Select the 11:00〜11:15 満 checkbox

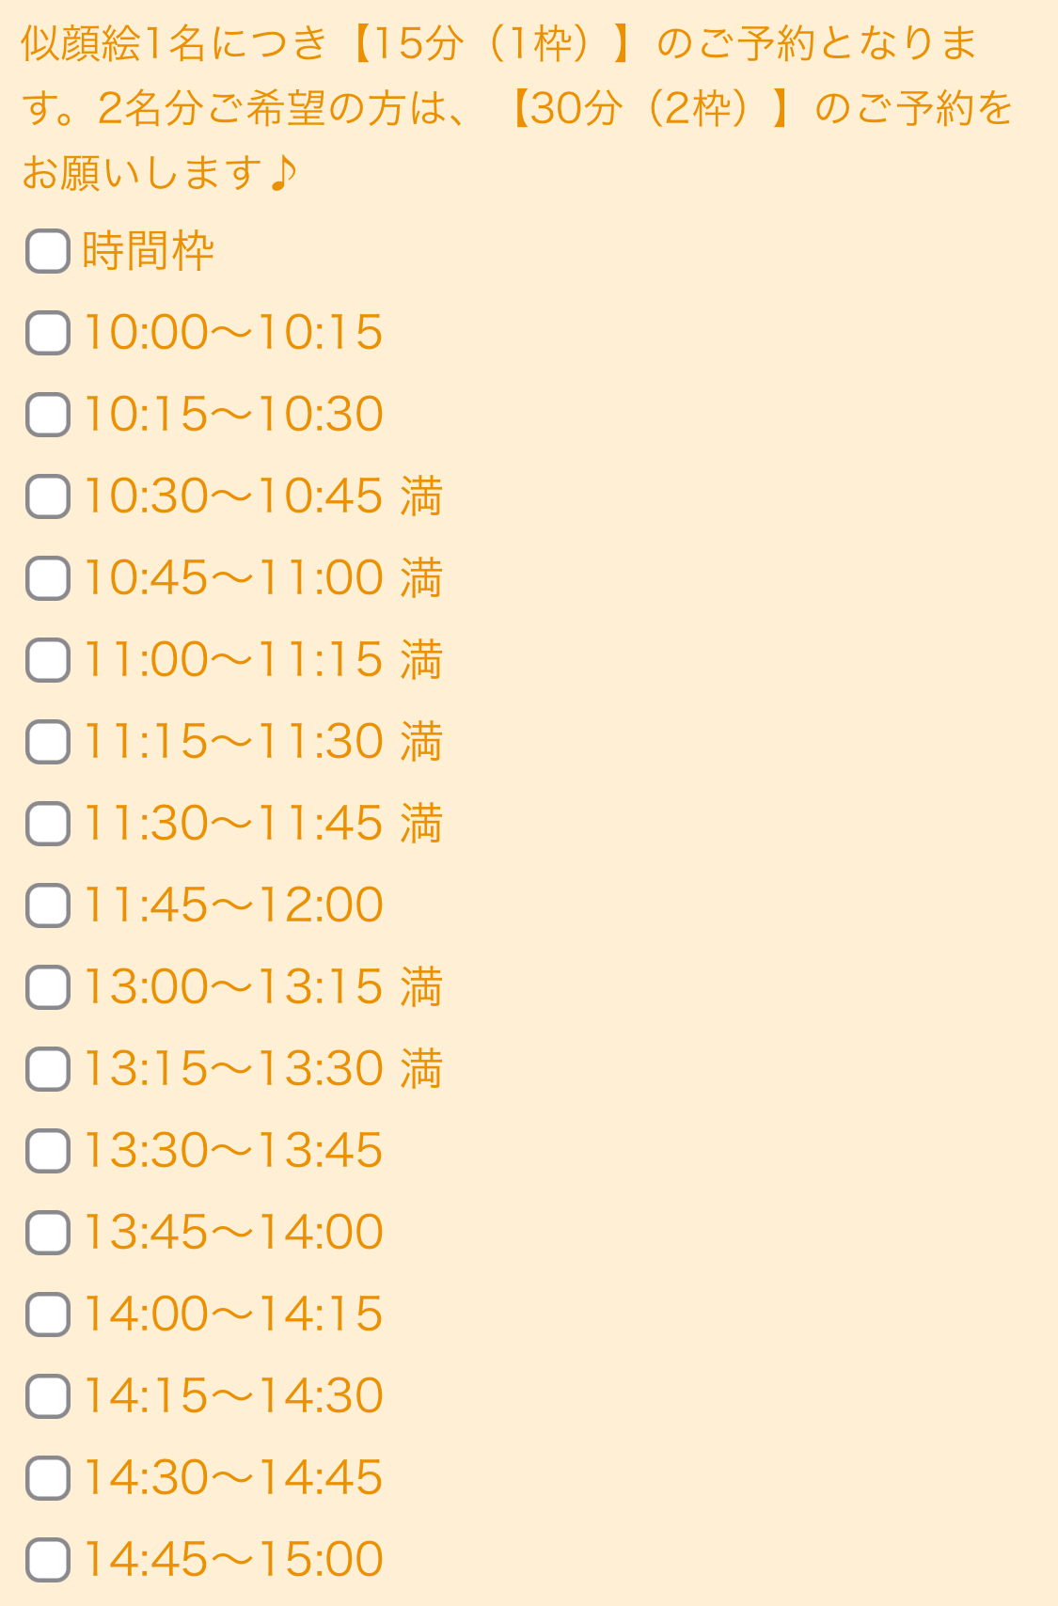tap(48, 660)
